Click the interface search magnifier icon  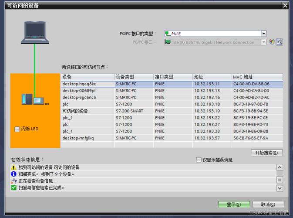coord(280,42)
